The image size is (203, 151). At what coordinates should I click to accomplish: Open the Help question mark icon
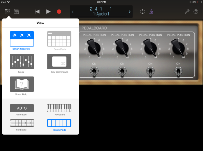(x=196, y=12)
